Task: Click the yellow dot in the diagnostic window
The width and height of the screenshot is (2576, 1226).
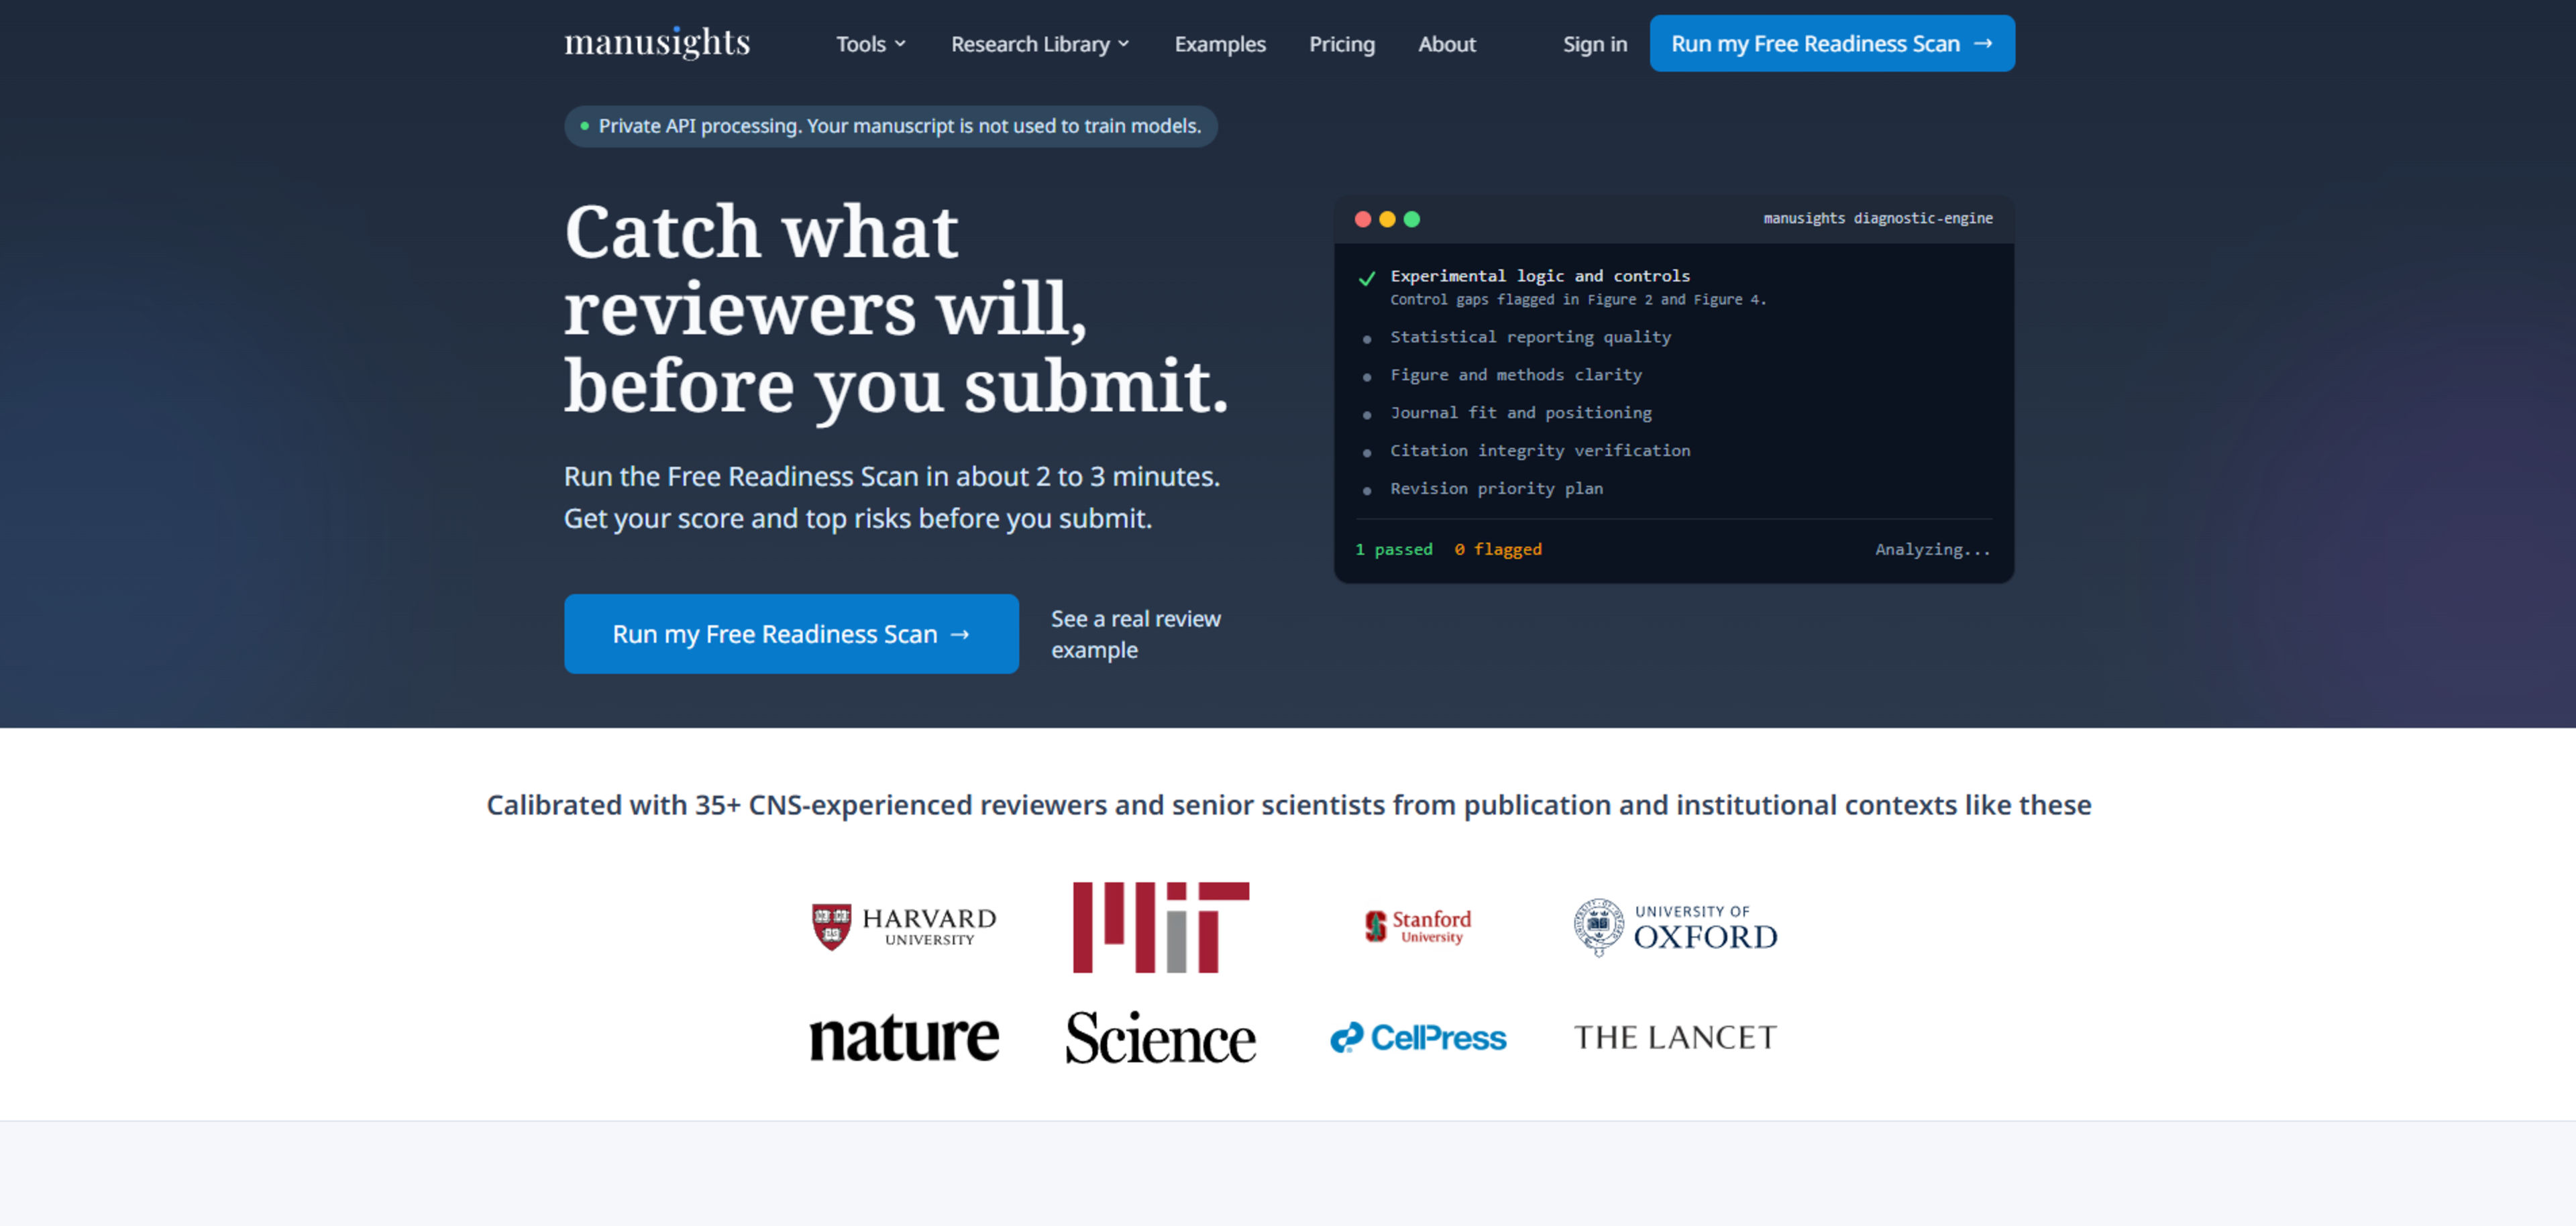Action: coord(1387,219)
